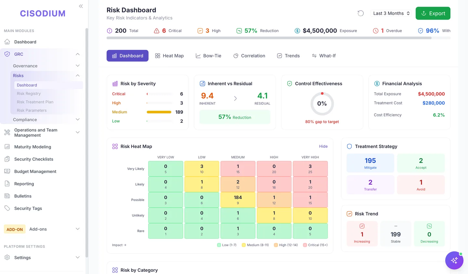This screenshot has height=274, width=468.
Task: Hide the Risk Heat Map panel
Action: (323, 146)
